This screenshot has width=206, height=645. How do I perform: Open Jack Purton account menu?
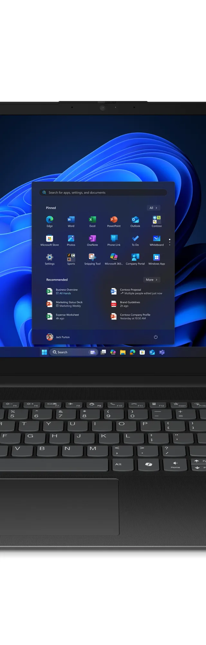point(58,337)
